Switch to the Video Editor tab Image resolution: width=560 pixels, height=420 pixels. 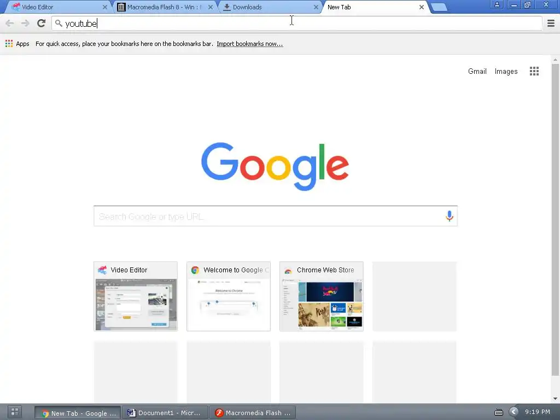coord(59,7)
